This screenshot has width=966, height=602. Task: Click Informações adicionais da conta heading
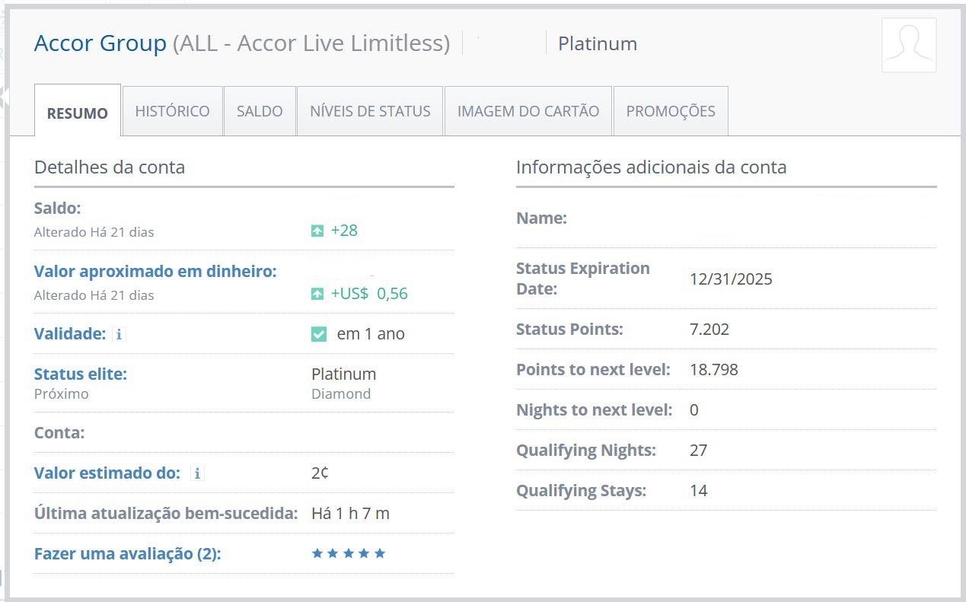tap(652, 167)
